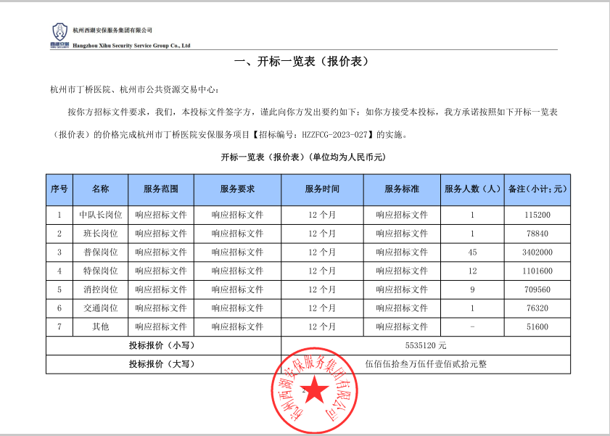Select '伍佰伍拾叁万伍仟壹佰贰拾元整' amount in words

(426, 364)
